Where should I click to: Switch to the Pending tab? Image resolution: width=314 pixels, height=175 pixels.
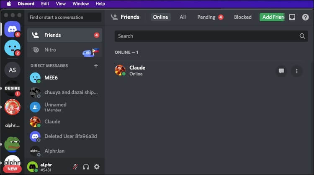(210, 17)
